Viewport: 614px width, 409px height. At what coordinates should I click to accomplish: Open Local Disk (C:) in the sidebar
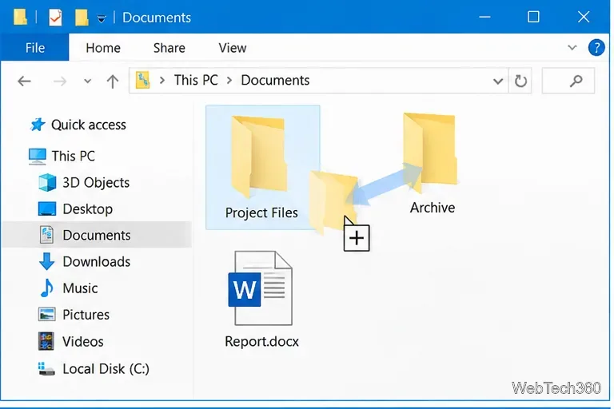[106, 369]
